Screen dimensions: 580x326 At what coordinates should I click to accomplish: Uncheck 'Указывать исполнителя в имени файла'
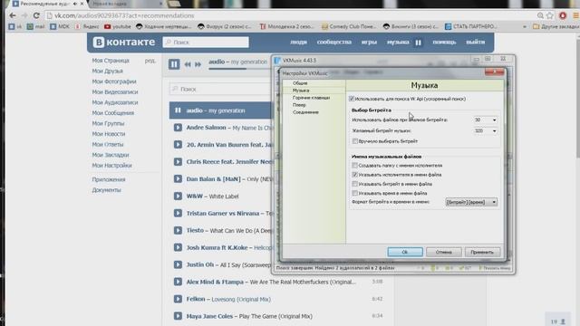[x=354, y=175]
